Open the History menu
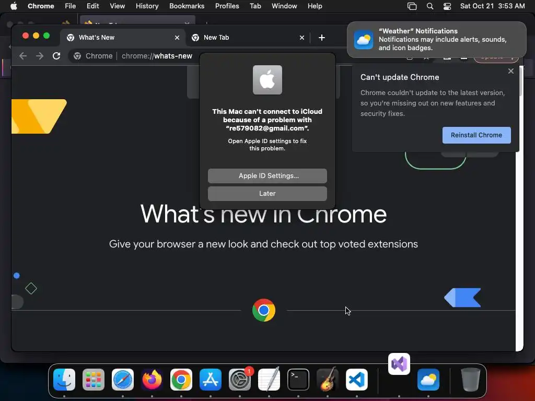 point(147,6)
